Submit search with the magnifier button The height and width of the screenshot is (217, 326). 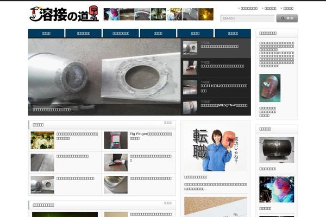pyautogui.click(x=287, y=18)
